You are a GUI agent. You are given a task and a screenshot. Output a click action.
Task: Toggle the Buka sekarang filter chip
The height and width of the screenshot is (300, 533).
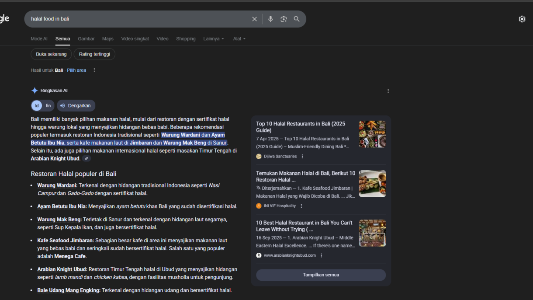[x=51, y=54]
